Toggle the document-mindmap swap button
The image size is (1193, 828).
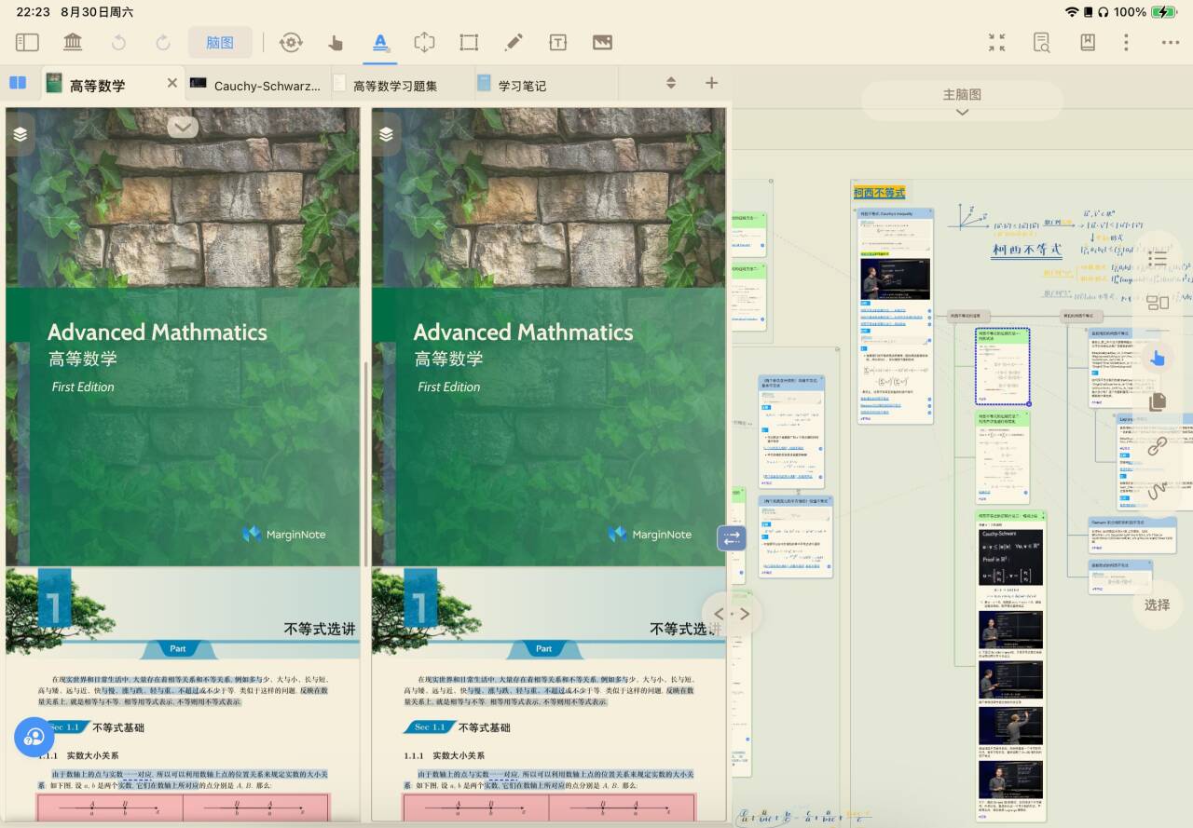[731, 537]
